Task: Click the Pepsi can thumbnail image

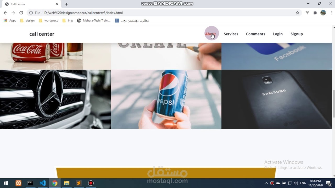Action: pos(166,99)
